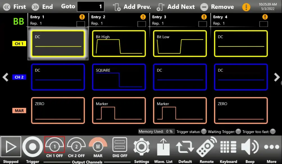Tick the Entry 4 Rep. checkbox

[x=264, y=24]
